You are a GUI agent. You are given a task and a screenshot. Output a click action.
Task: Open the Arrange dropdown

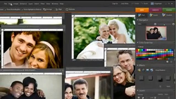[48, 9]
